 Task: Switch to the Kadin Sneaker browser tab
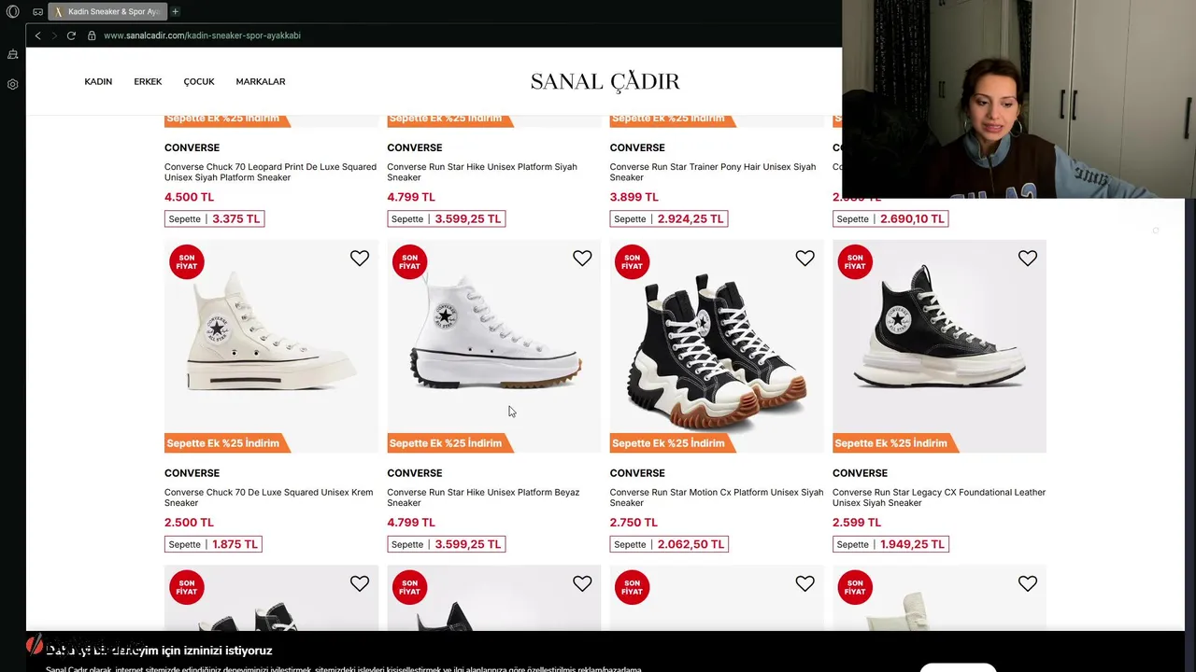click(107, 12)
